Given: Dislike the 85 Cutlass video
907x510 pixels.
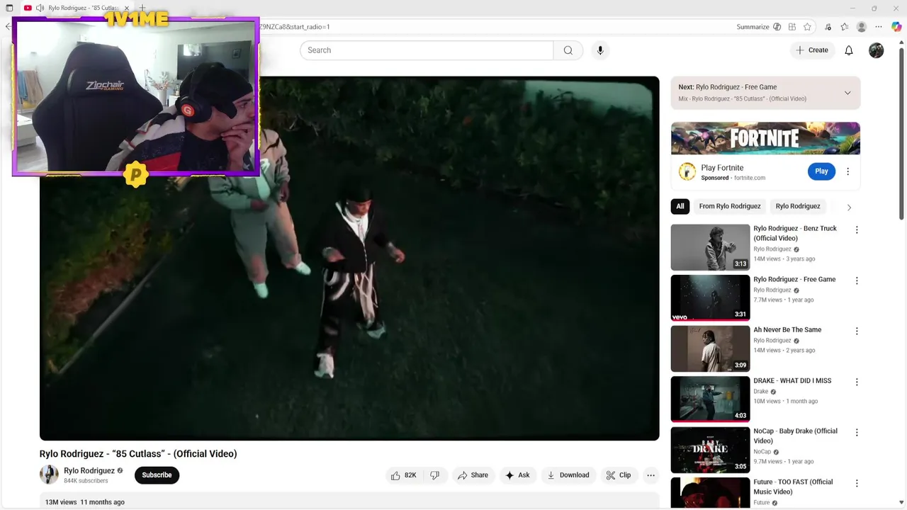Looking at the screenshot, I should tap(435, 475).
